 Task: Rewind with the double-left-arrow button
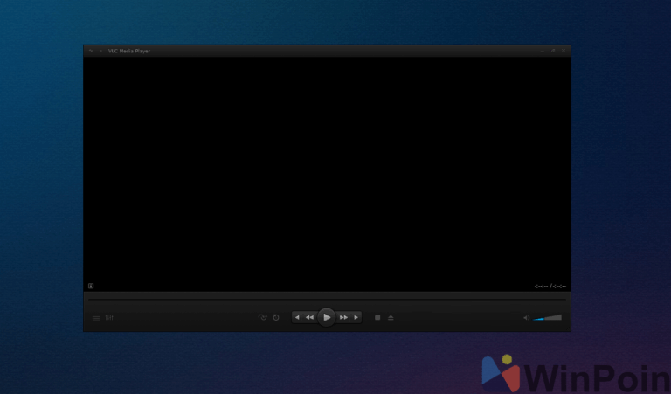[x=310, y=317]
